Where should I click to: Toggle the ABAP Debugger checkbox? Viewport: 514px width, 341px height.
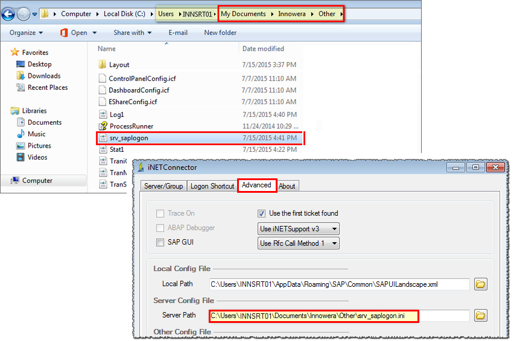click(160, 228)
